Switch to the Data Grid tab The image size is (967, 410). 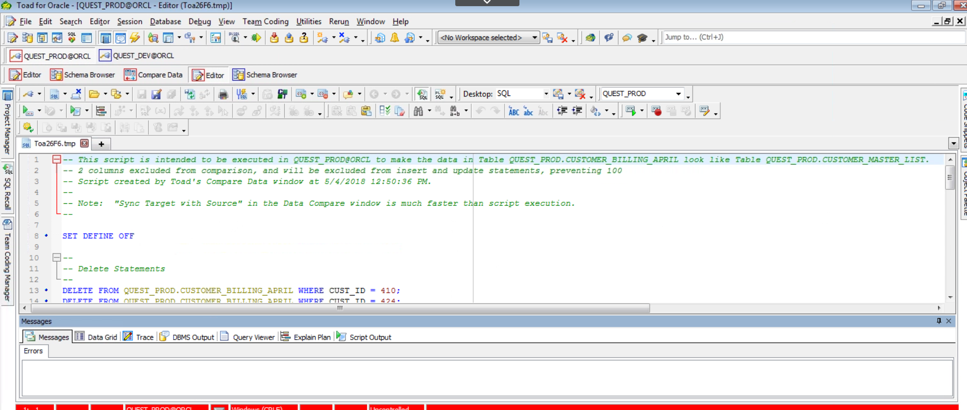tap(96, 337)
